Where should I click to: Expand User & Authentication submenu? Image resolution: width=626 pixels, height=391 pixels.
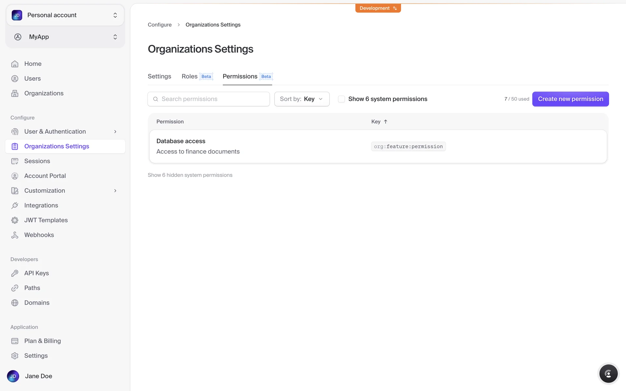(115, 132)
